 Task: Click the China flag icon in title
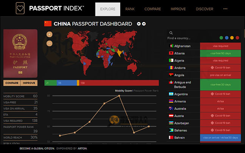(48, 24)
